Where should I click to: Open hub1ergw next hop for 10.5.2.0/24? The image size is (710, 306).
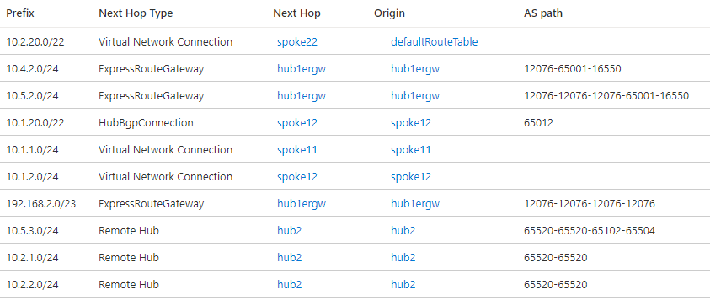click(x=302, y=95)
